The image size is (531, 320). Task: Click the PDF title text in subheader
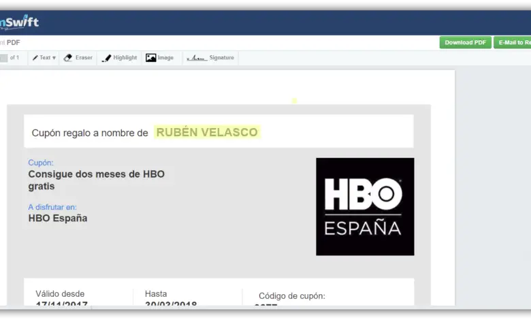coord(10,43)
